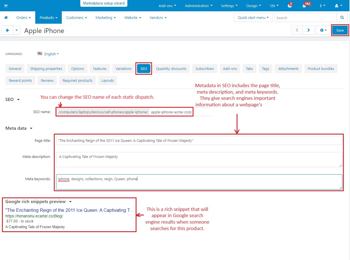Open the Design menu
The width and height of the screenshot is (350, 260).
tap(254, 6)
